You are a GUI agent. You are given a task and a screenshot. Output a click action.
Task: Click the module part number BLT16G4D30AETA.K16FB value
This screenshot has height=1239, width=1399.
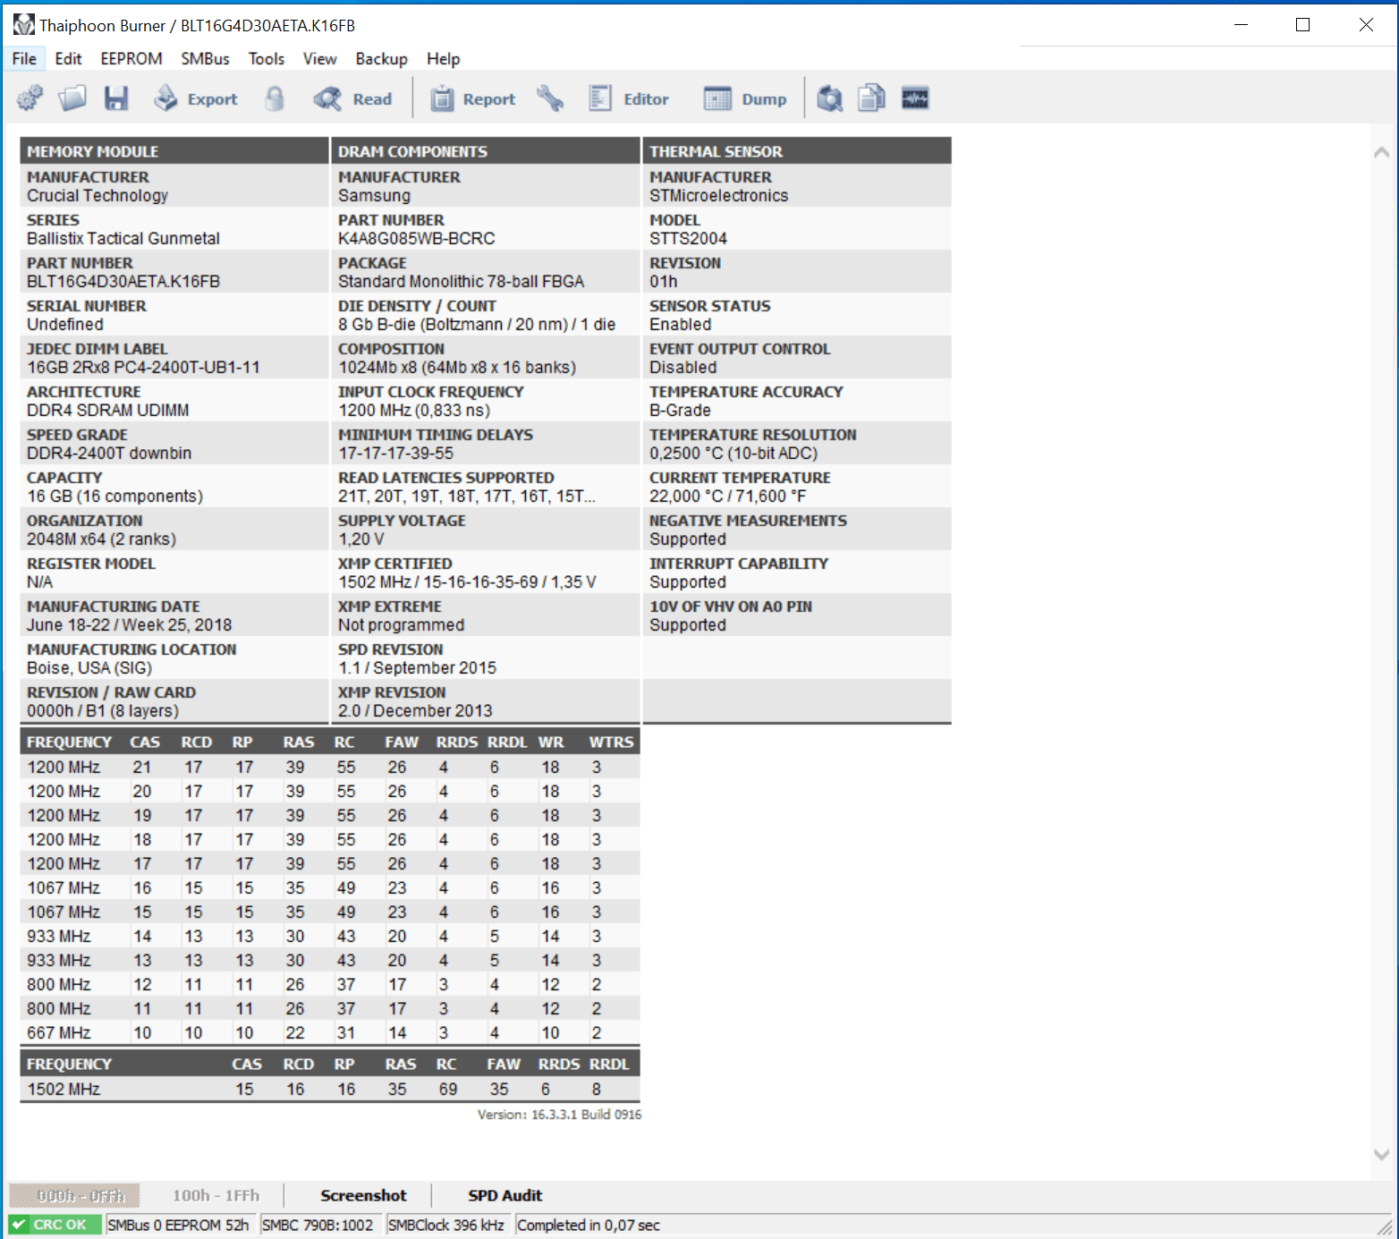pos(123,281)
